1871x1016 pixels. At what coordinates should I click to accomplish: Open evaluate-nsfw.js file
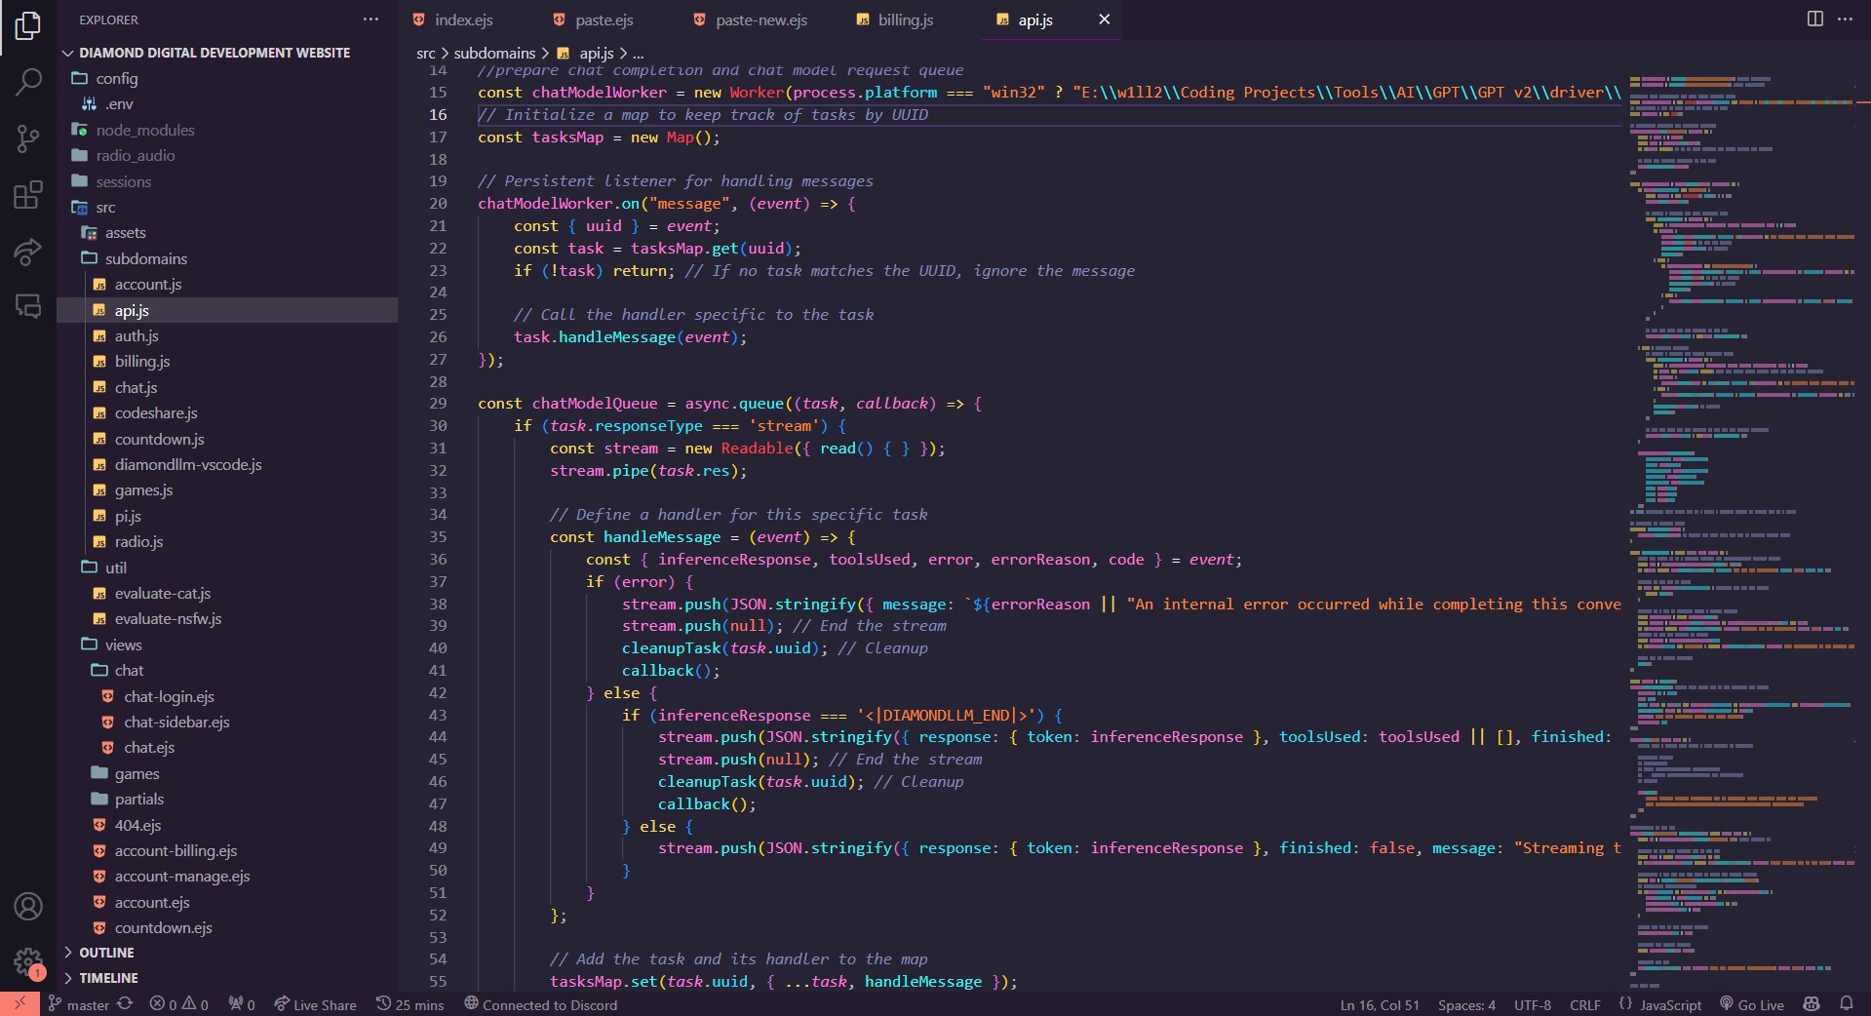click(x=168, y=618)
